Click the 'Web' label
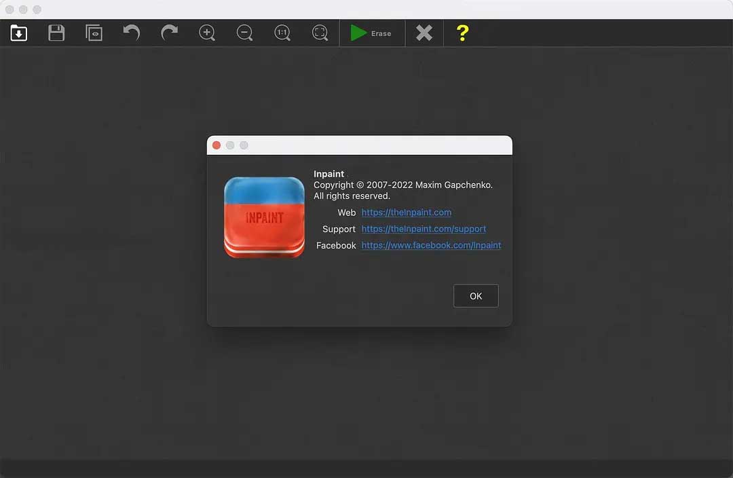Screen dimensions: 733x478 coord(346,213)
